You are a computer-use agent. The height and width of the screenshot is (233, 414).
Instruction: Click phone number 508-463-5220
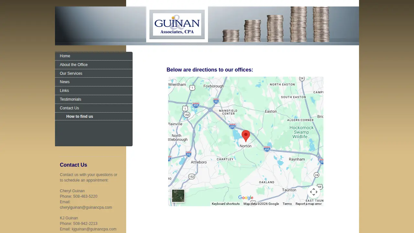pos(85,196)
